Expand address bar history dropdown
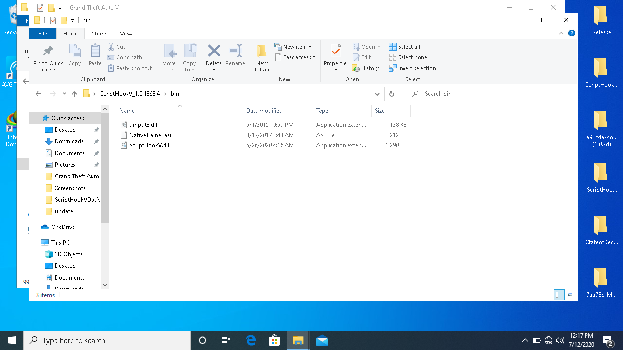Screen dimensions: 623x350 (377, 94)
